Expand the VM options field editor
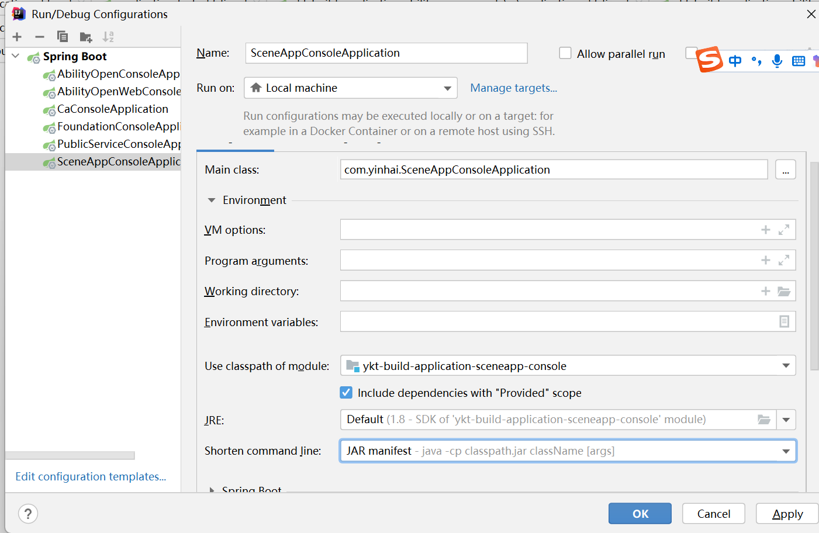The height and width of the screenshot is (533, 819). 784,230
